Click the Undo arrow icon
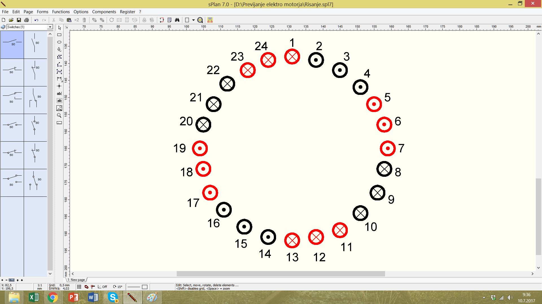The width and height of the screenshot is (542, 304). [x=36, y=20]
